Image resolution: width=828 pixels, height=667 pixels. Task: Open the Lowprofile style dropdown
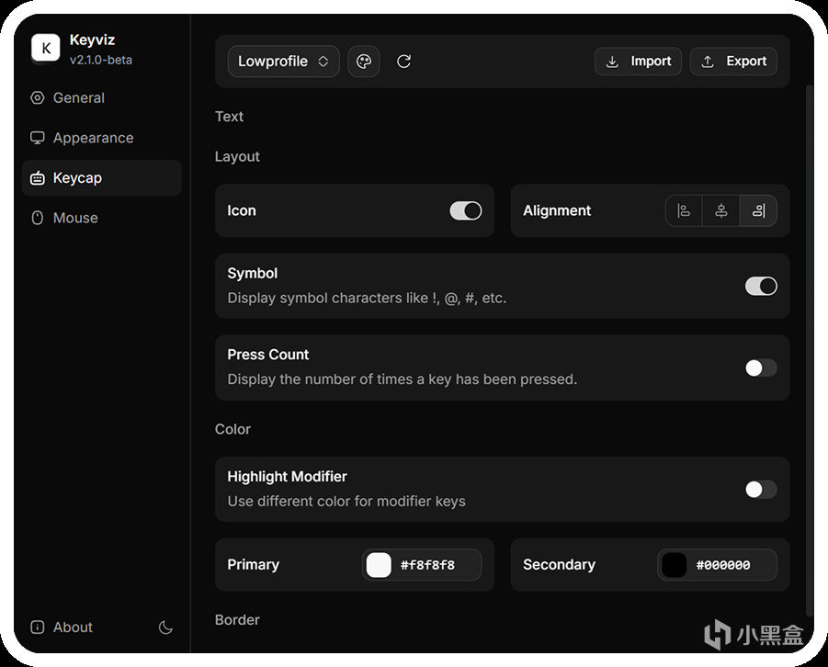pos(284,62)
